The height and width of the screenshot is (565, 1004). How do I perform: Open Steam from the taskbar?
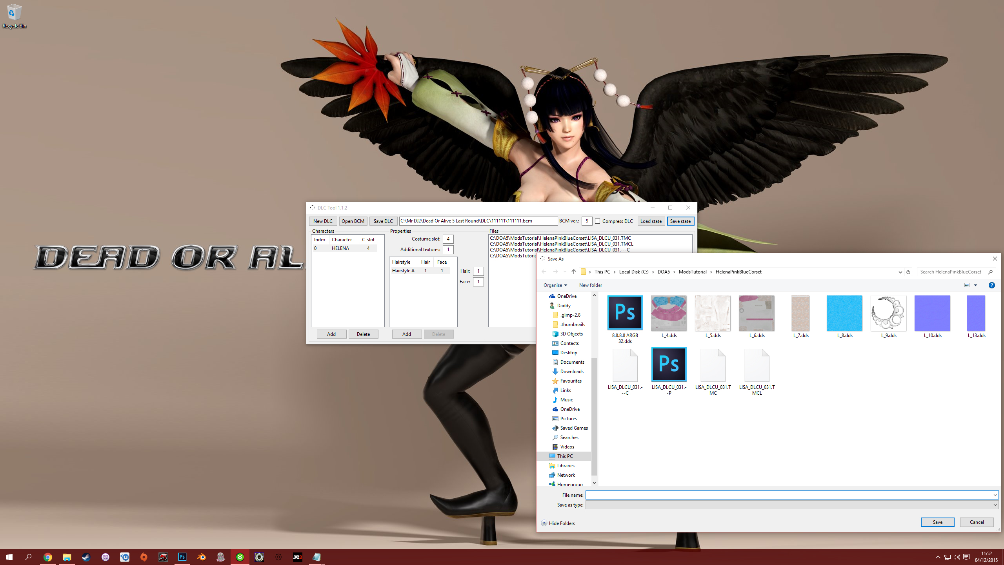coord(86,557)
